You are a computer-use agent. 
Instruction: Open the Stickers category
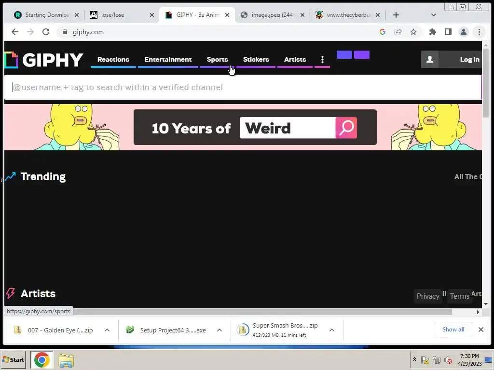tap(256, 59)
